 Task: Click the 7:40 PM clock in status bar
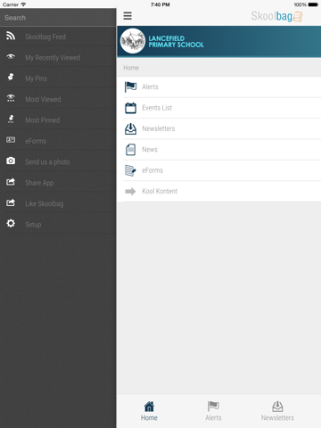pyautogui.click(x=160, y=4)
